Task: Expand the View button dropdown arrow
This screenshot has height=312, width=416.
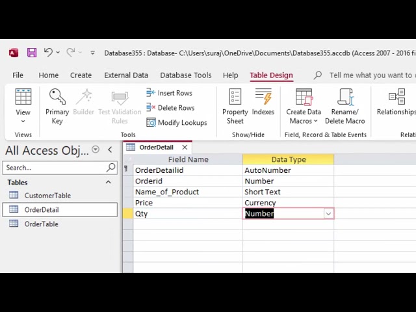Action: [x=23, y=122]
